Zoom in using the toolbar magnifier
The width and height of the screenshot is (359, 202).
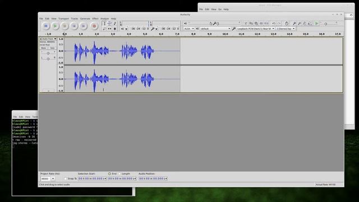294,24
